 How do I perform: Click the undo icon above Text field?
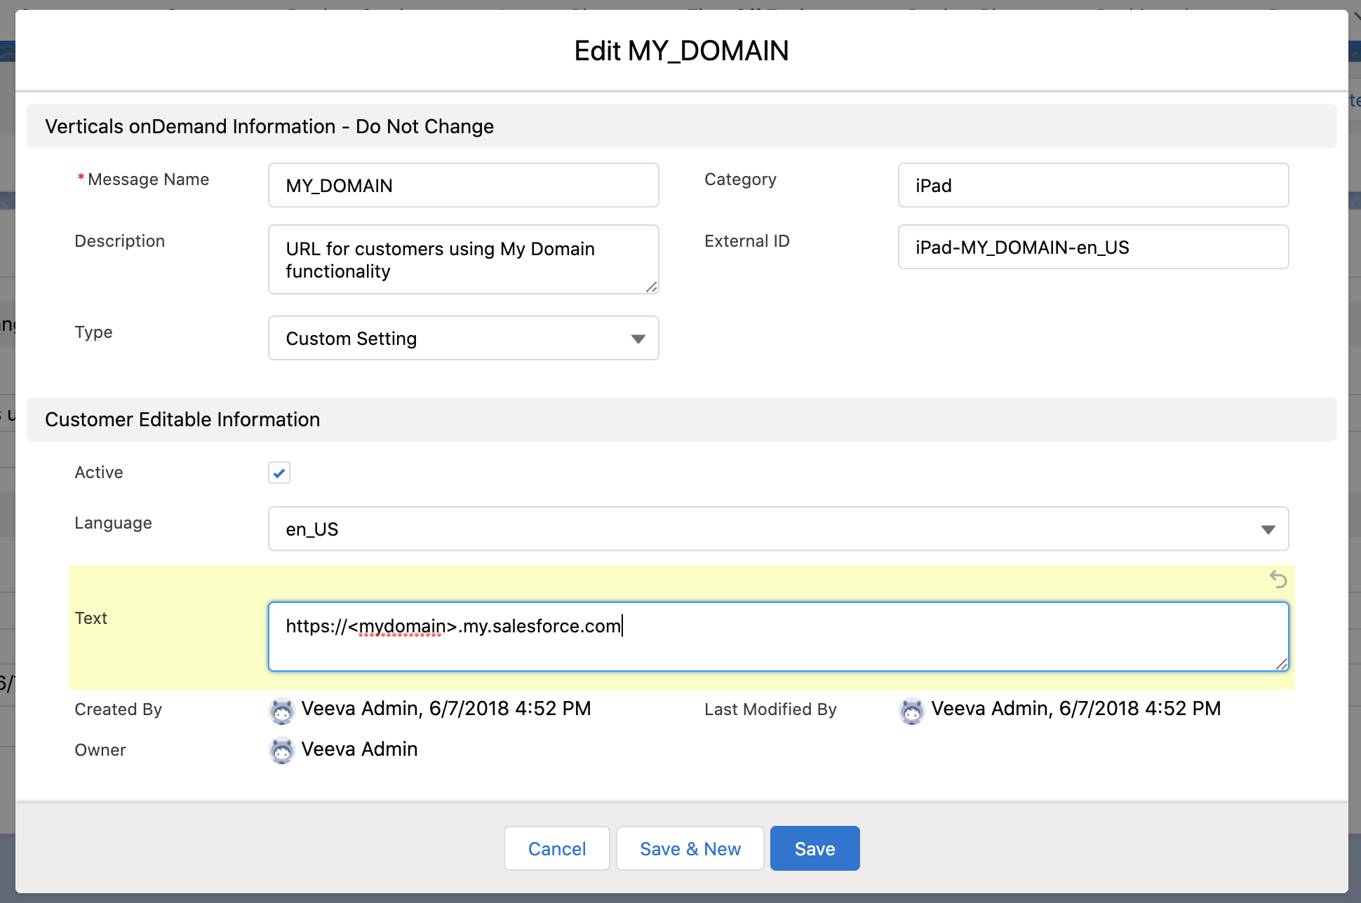[1278, 580]
